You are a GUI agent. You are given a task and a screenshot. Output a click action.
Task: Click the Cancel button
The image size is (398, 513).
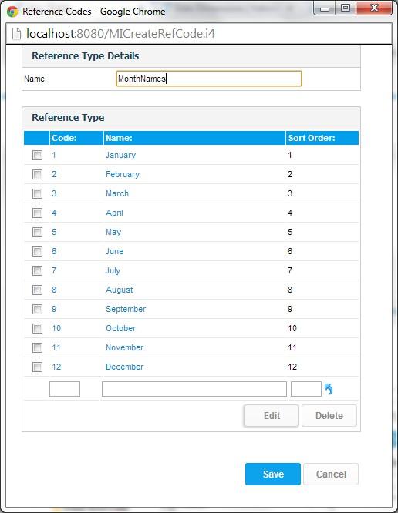pyautogui.click(x=331, y=474)
